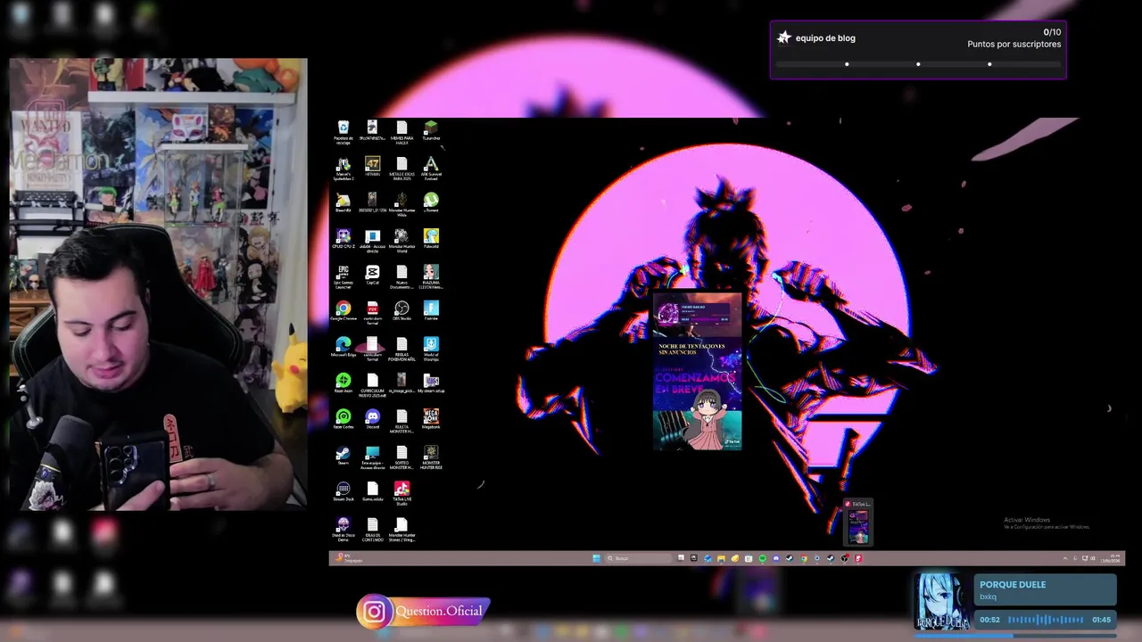Image resolution: width=1142 pixels, height=642 pixels.
Task: Open the RULETA MONSTER H... text file
Action: pyautogui.click(x=401, y=419)
